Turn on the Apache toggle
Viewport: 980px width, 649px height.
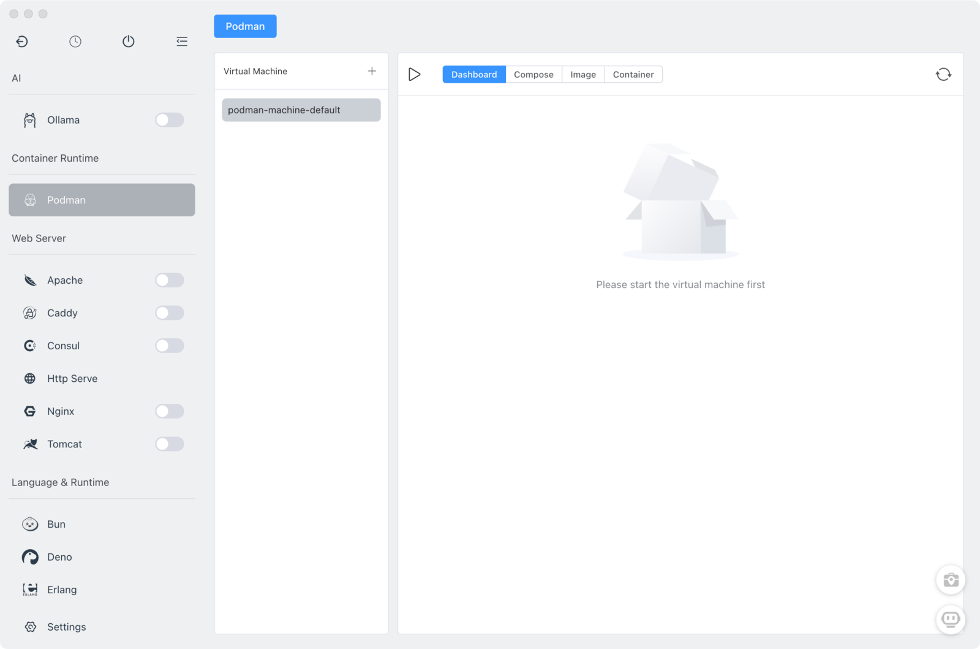[x=169, y=280]
